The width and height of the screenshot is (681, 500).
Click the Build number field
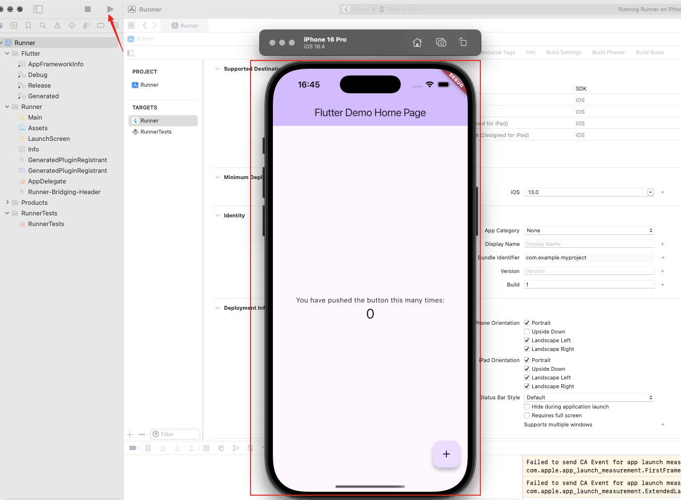click(x=589, y=285)
